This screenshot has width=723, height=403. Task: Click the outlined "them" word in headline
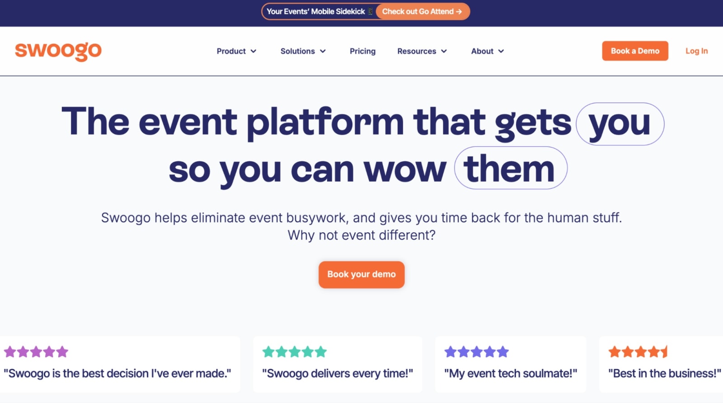[x=511, y=168]
